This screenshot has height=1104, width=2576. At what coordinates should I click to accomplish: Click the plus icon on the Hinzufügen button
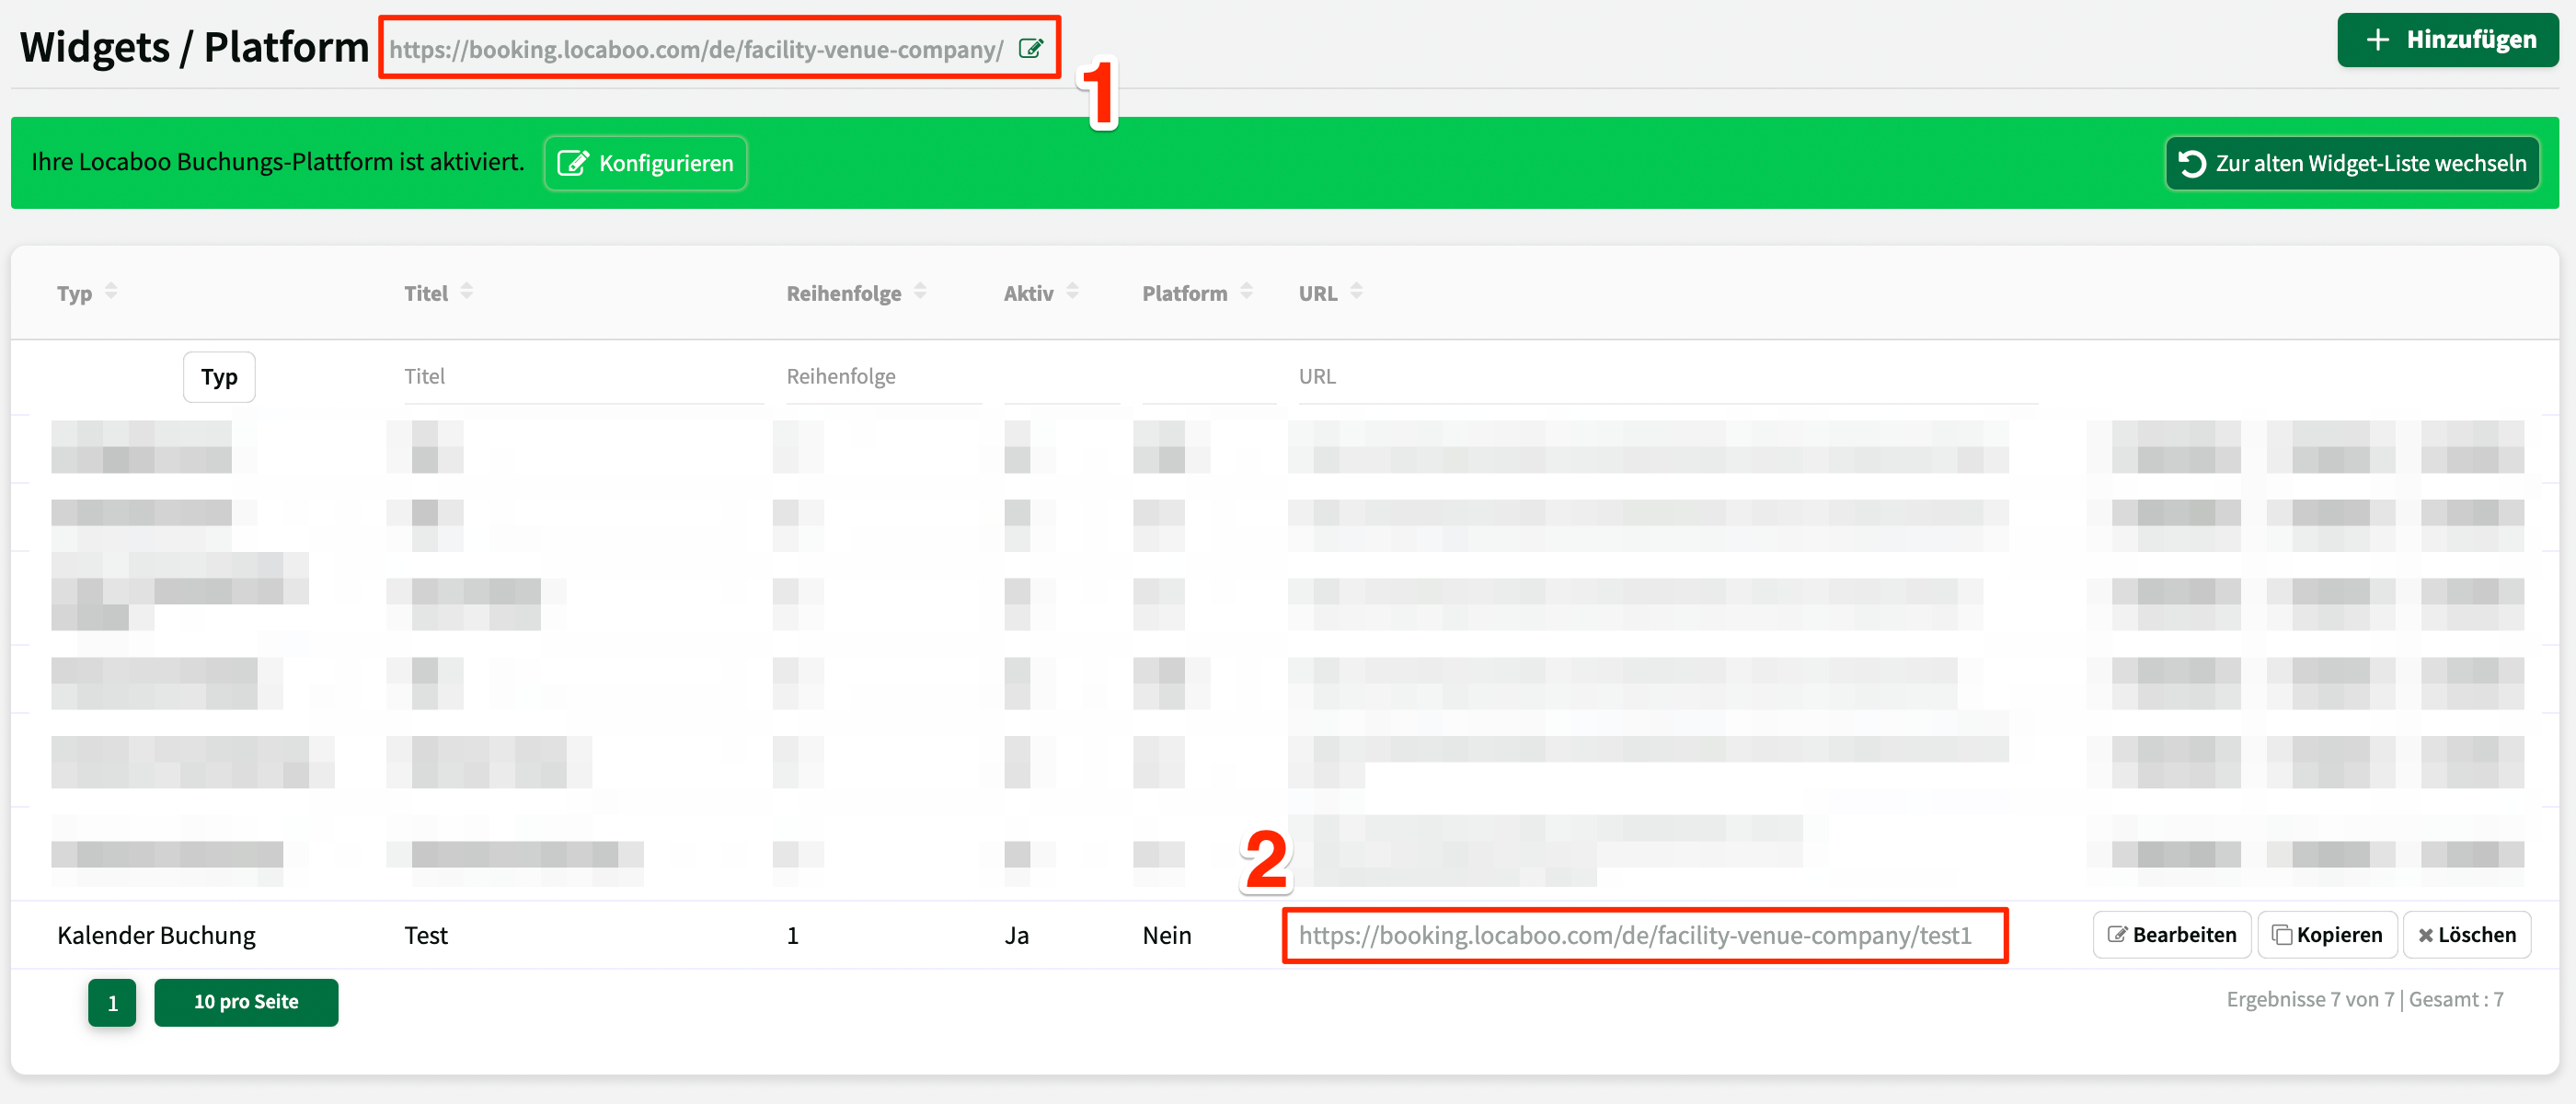tap(2377, 40)
